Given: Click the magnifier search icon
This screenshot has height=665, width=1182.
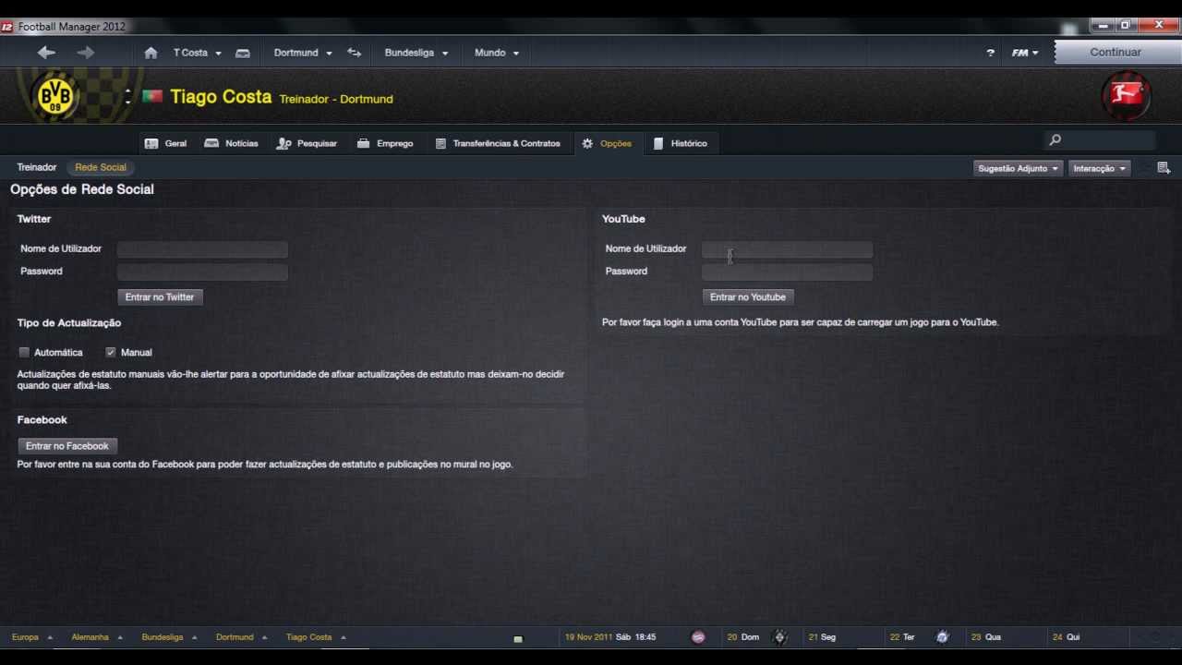Looking at the screenshot, I should pos(1055,140).
